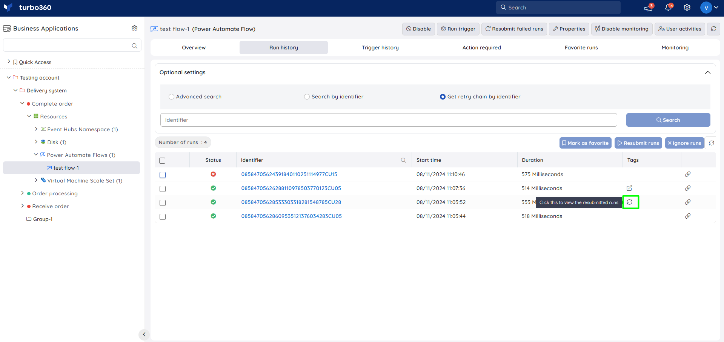Select Search by identifier option
The width and height of the screenshot is (724, 342).
(307, 97)
